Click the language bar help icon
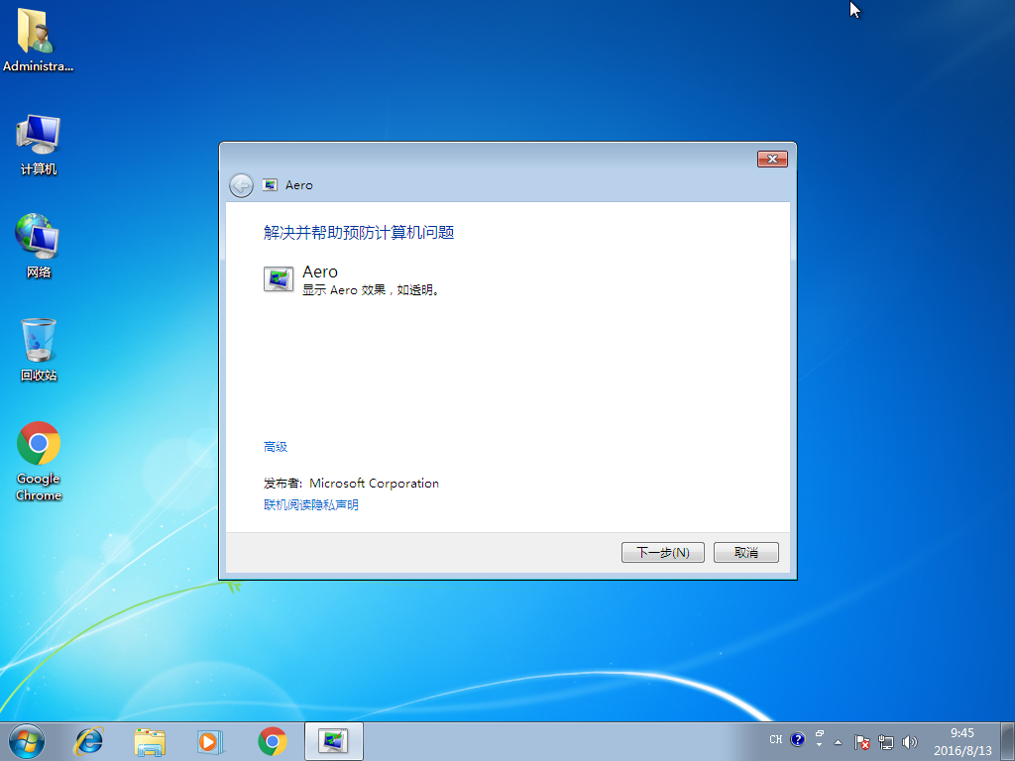The image size is (1015, 761). pos(798,739)
